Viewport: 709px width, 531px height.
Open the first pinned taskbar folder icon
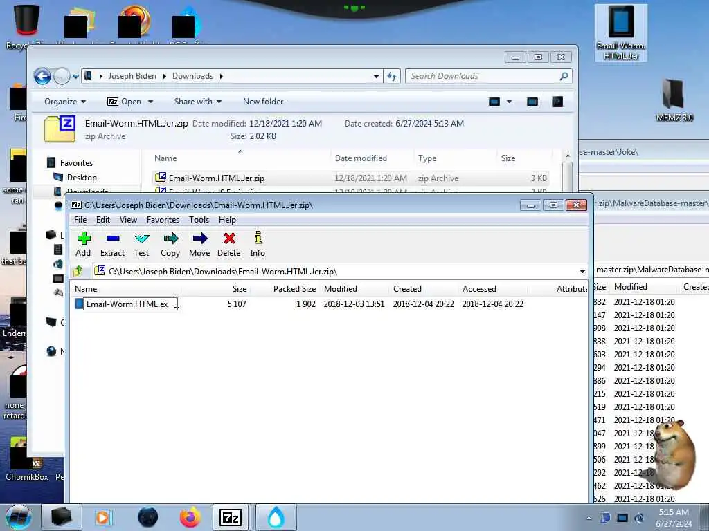coord(62,517)
